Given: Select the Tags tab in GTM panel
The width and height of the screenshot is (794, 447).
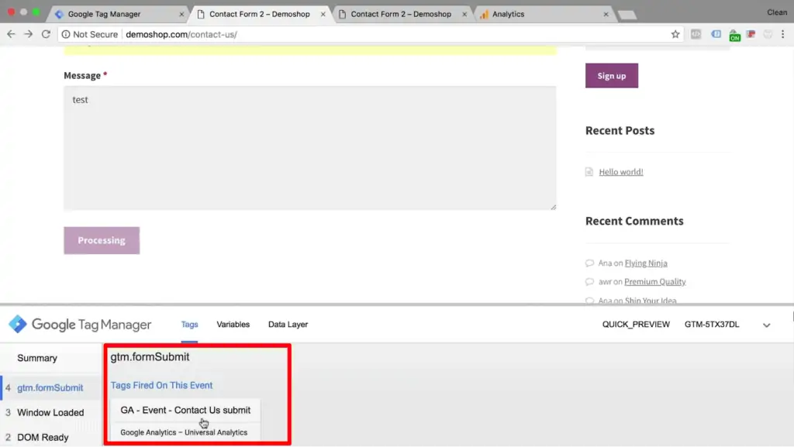Looking at the screenshot, I should [189, 325].
